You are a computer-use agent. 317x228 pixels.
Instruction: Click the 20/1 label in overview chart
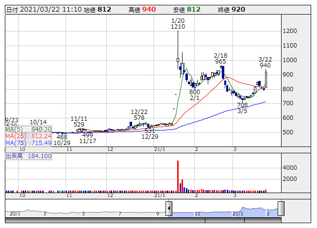[15, 213]
